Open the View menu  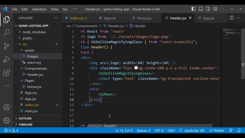54,9
